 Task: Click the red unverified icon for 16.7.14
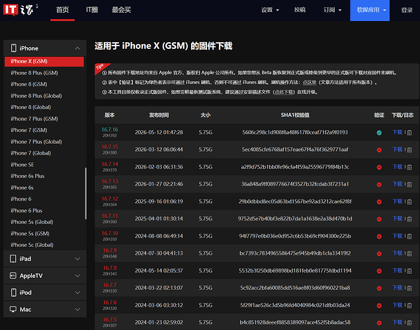(x=379, y=167)
